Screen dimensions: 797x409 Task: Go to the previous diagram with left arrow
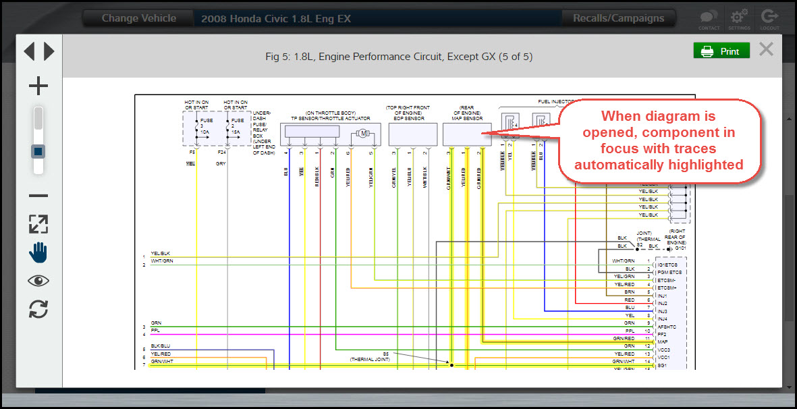pyautogui.click(x=29, y=51)
